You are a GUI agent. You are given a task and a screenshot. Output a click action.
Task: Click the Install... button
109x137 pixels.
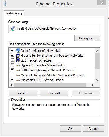[x=23, y=93]
